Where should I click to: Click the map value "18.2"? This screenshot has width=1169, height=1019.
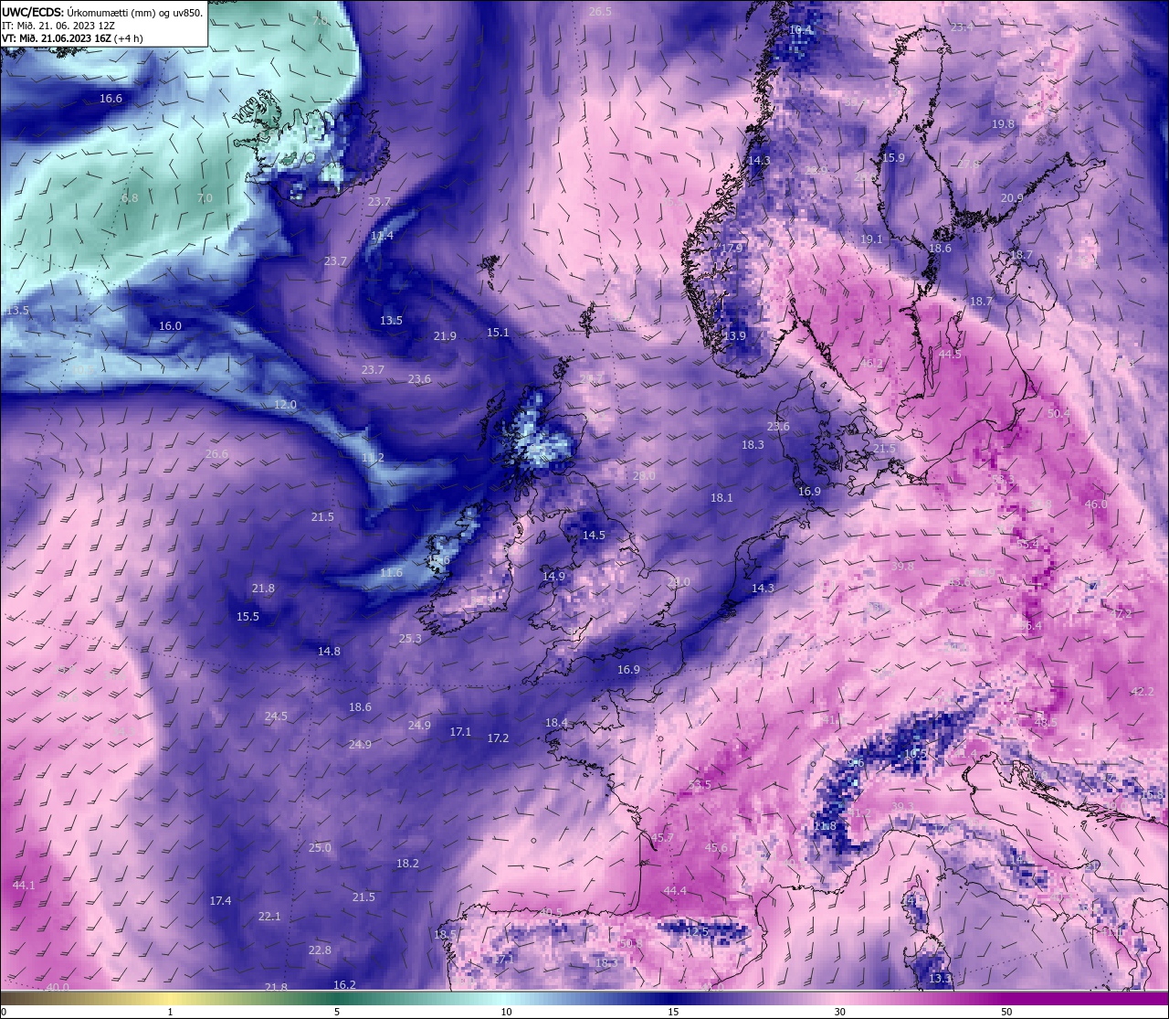(x=407, y=864)
